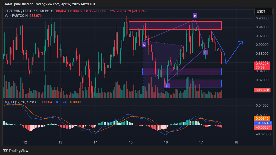
Task: Click the change value −0.02679 (−3.03%)
Action: point(131,11)
